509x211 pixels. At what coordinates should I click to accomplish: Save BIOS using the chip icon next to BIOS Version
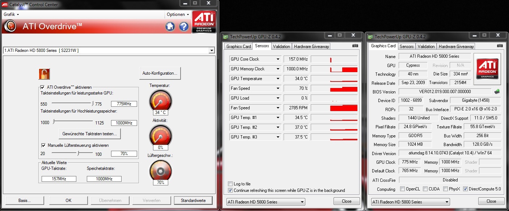coord(497,92)
